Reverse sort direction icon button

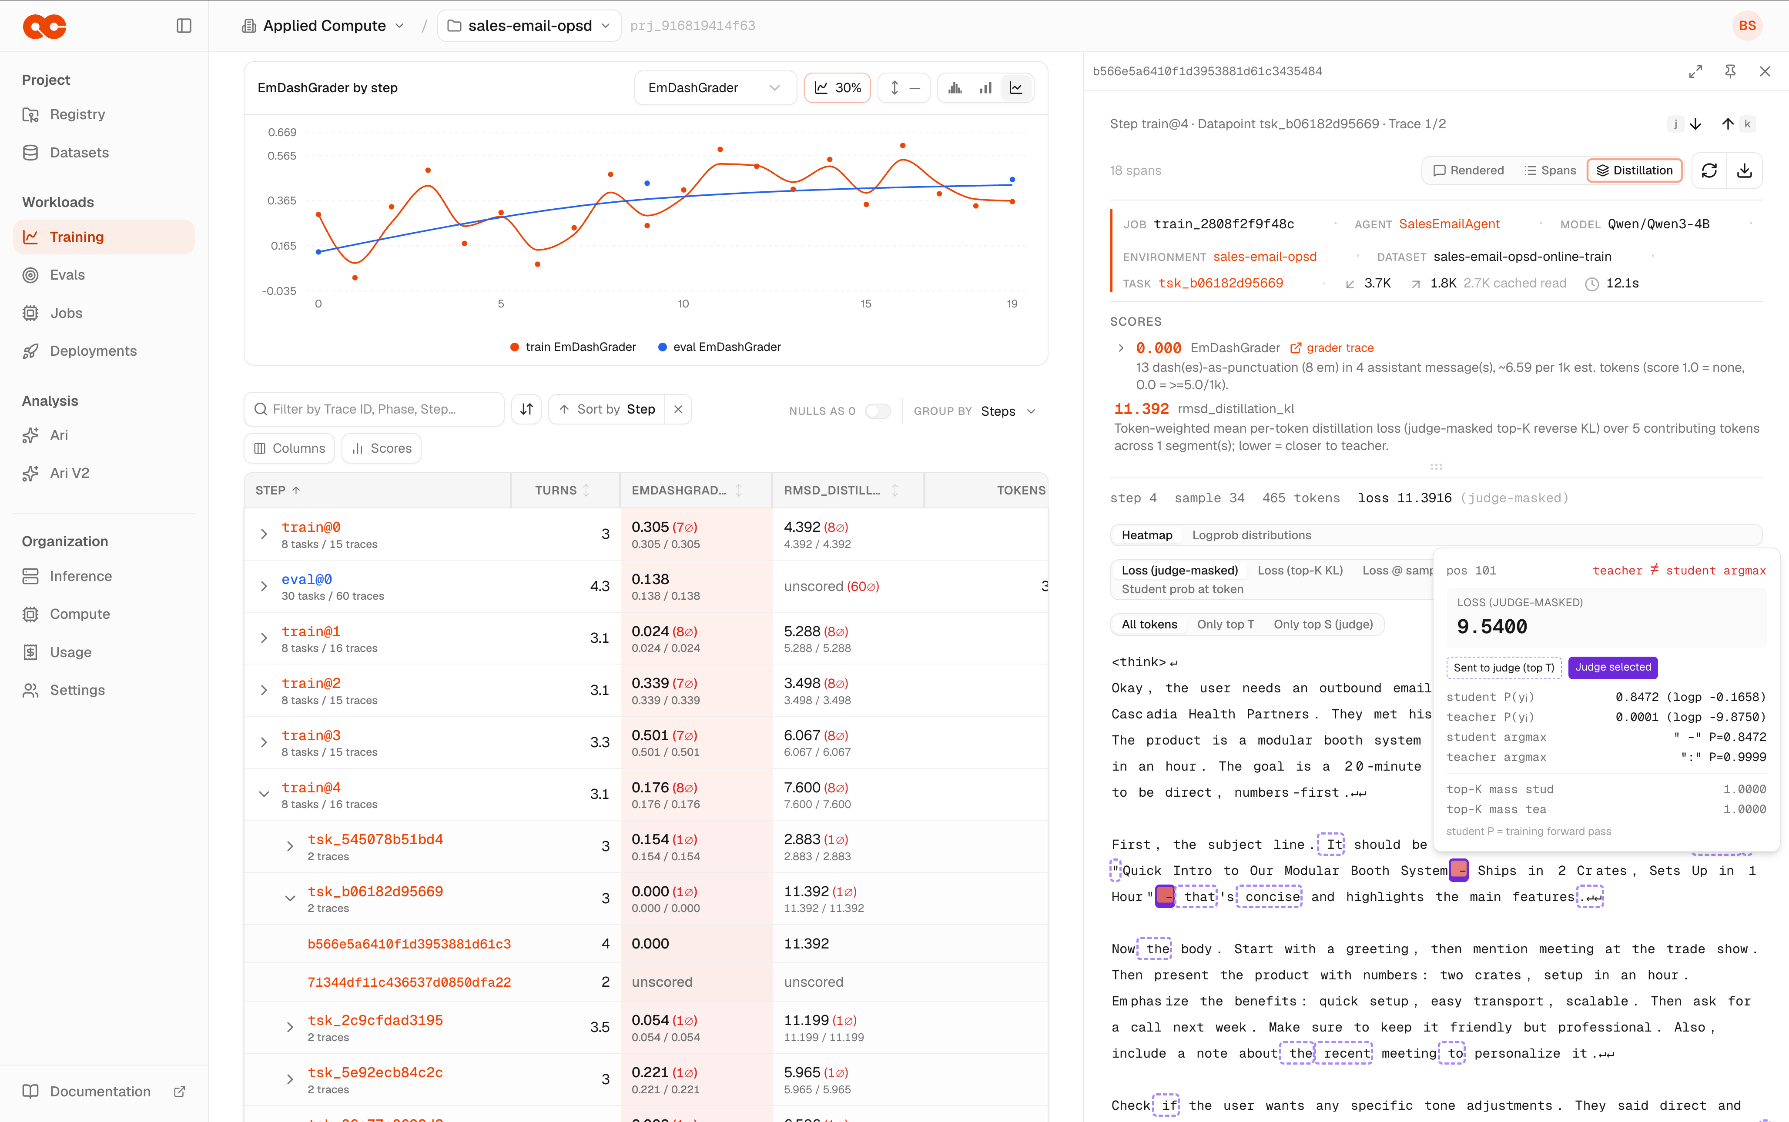[x=526, y=409]
